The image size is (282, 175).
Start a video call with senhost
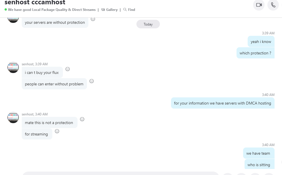pos(259,5)
